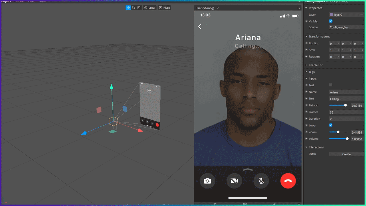Viewport: 366px width, 206px height.
Task: Click the arrow icon beside Text
Action: pyautogui.click(x=306, y=98)
